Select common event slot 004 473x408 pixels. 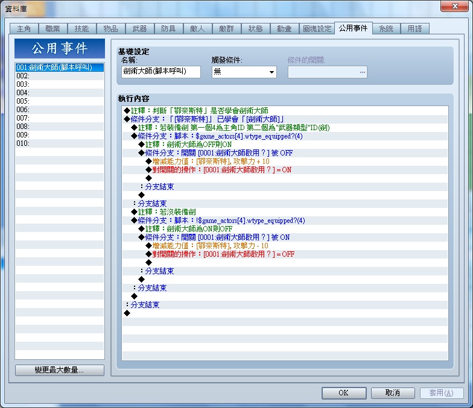pos(59,93)
